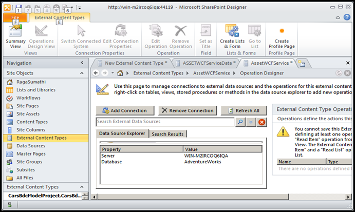
Task: Minimize the ribbon with caret icon
Action: coord(338,17)
